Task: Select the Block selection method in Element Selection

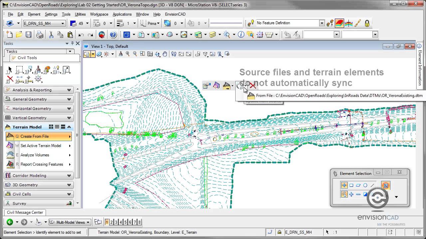Action: 351,185
